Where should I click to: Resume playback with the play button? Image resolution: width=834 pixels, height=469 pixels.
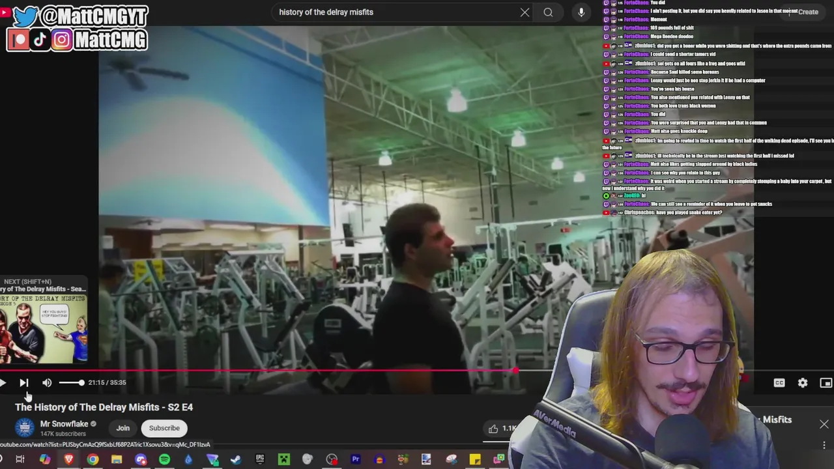coord(3,383)
